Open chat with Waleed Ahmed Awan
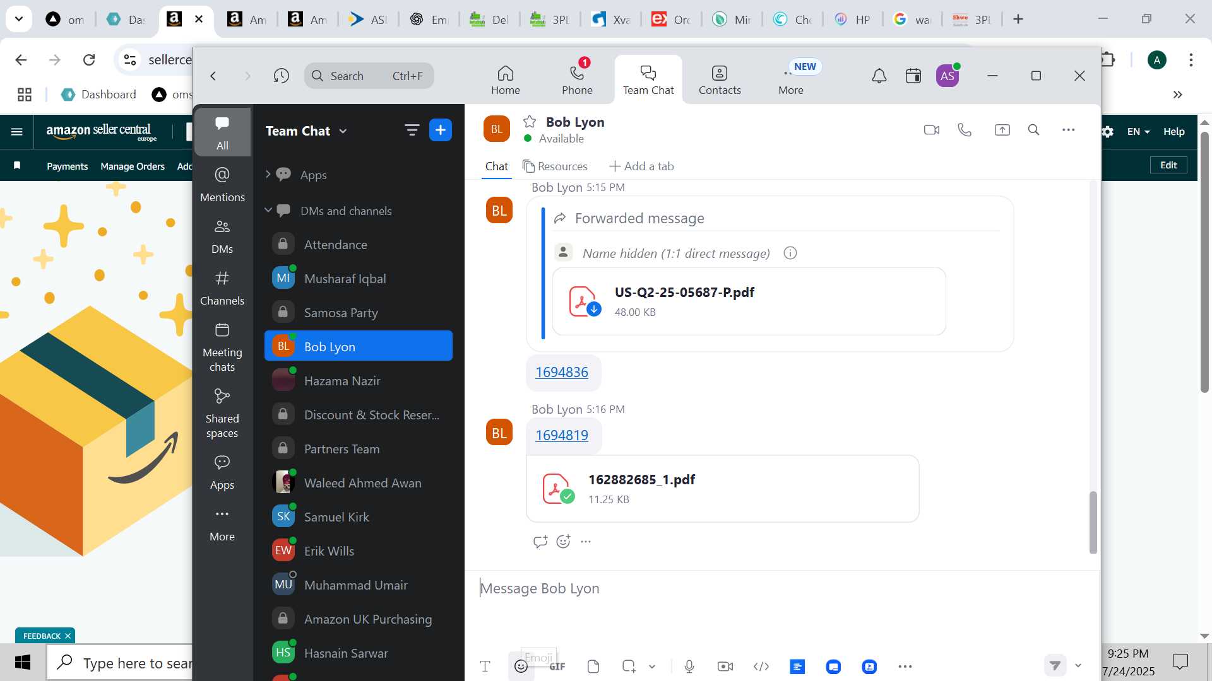The height and width of the screenshot is (681, 1212). coord(359,482)
